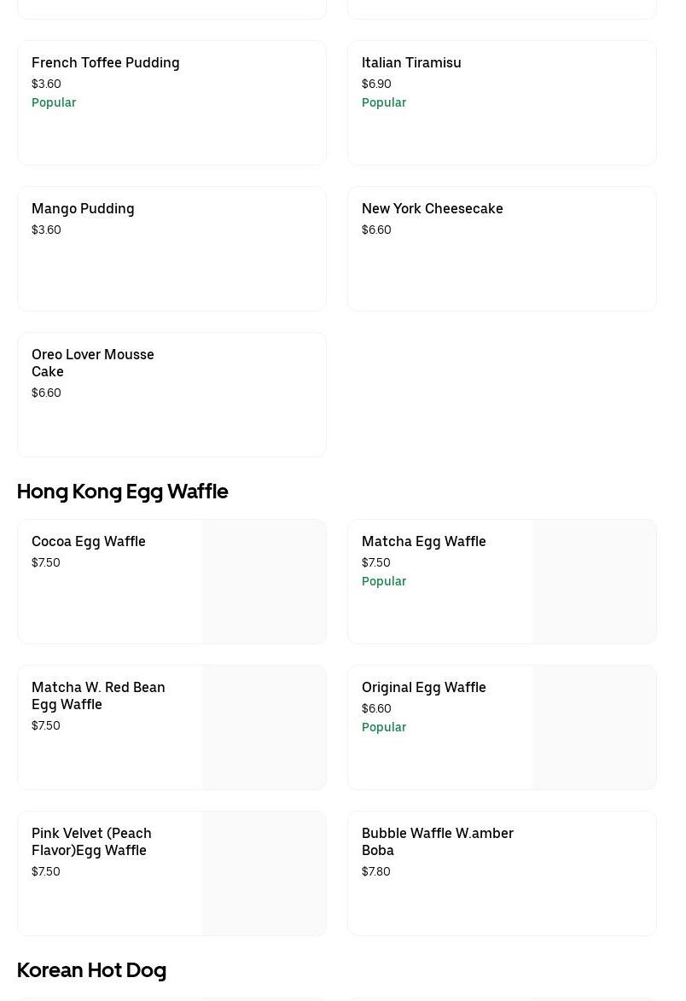This screenshot has width=686, height=1001.
Task: Click the Popular tag under Italian Tiramisu
Action: point(384,102)
